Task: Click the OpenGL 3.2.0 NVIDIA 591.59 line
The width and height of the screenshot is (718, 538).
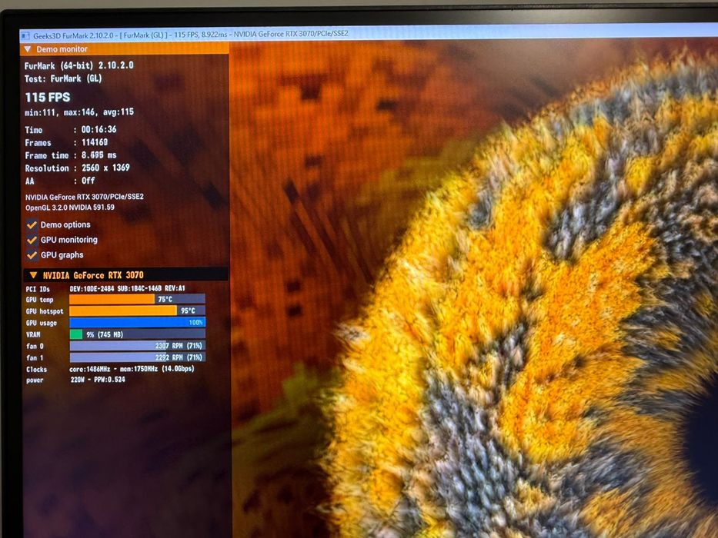Action: click(x=69, y=208)
